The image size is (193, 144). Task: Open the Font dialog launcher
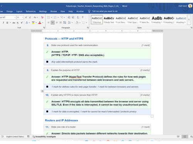44,28
